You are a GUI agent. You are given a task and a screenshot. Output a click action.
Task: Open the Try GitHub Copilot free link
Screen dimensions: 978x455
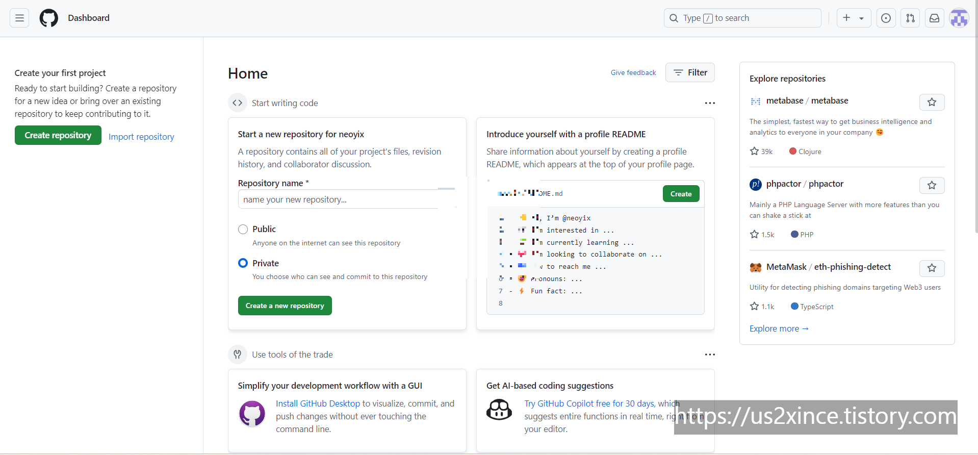590,403
